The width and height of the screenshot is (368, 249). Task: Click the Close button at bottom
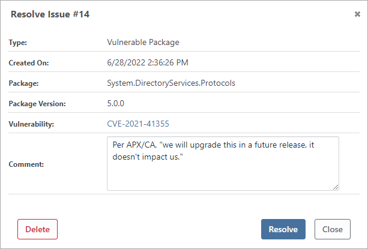point(332,229)
